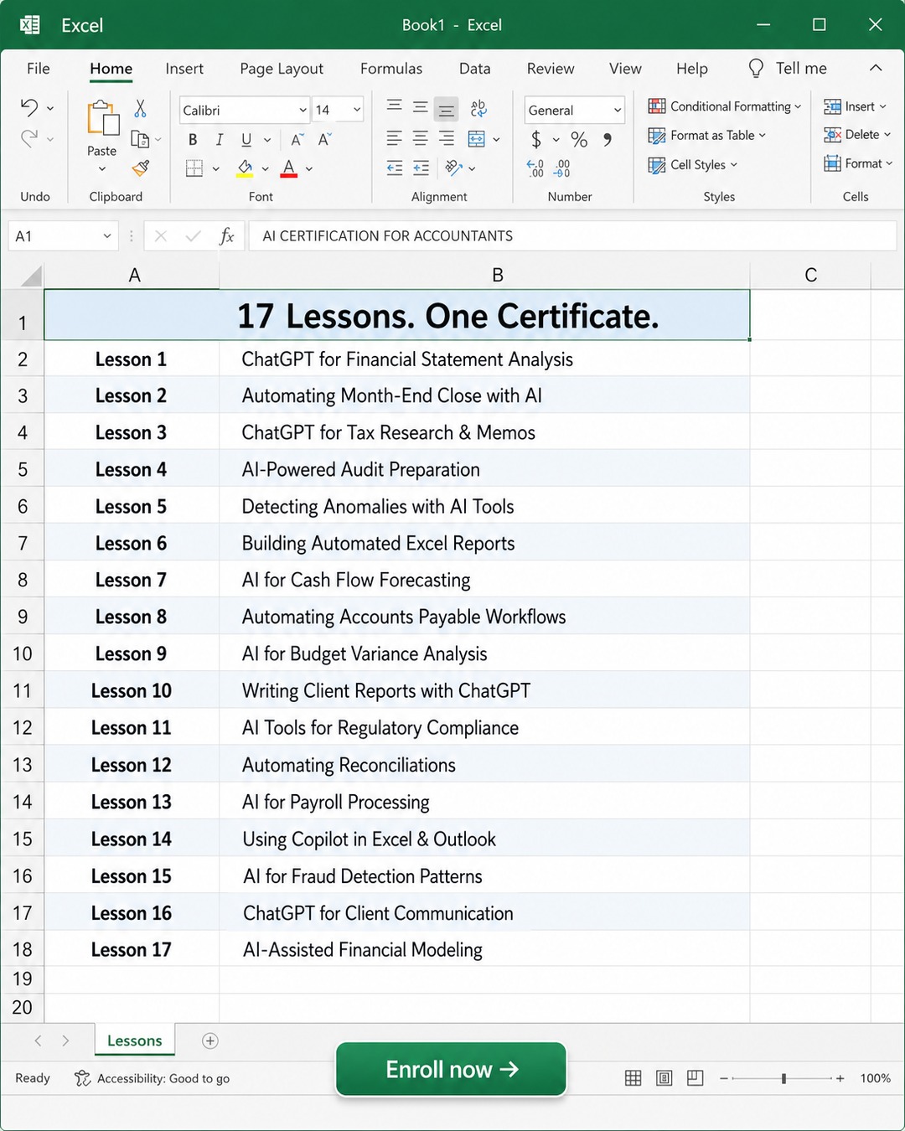Viewport: 905px width, 1131px height.
Task: Middle align cell contents
Action: click(x=421, y=106)
